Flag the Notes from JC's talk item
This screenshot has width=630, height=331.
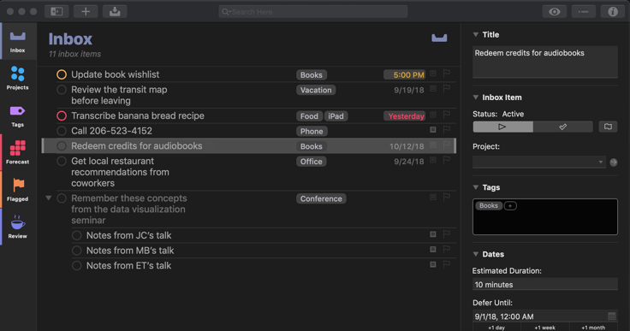click(x=446, y=234)
